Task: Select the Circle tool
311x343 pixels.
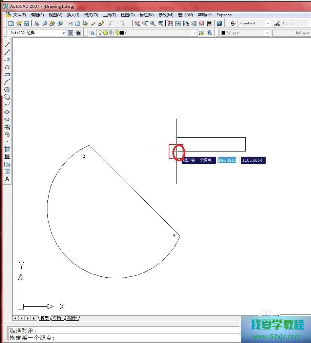Action: [7, 89]
